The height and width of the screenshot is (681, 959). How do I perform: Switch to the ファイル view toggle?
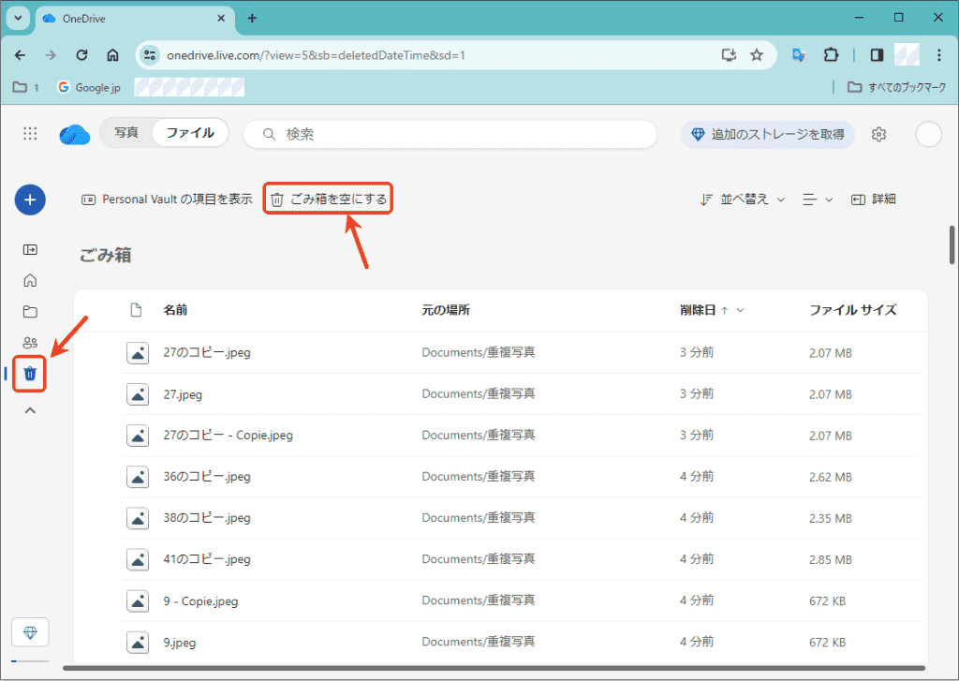pos(190,133)
